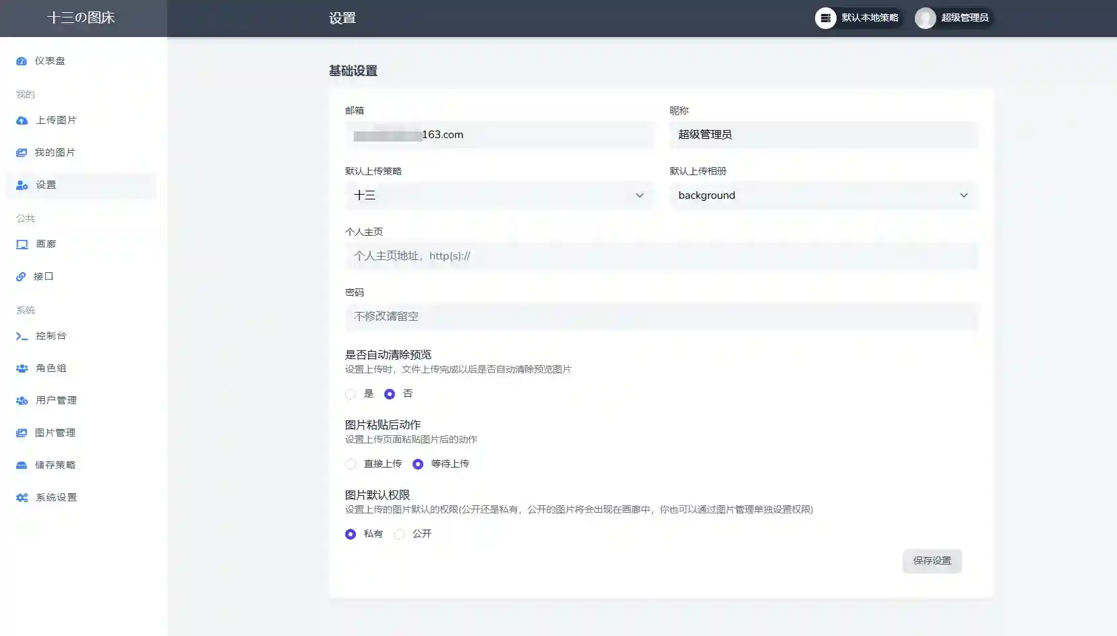
Task: Click the 保存设置 save button
Action: click(x=932, y=561)
